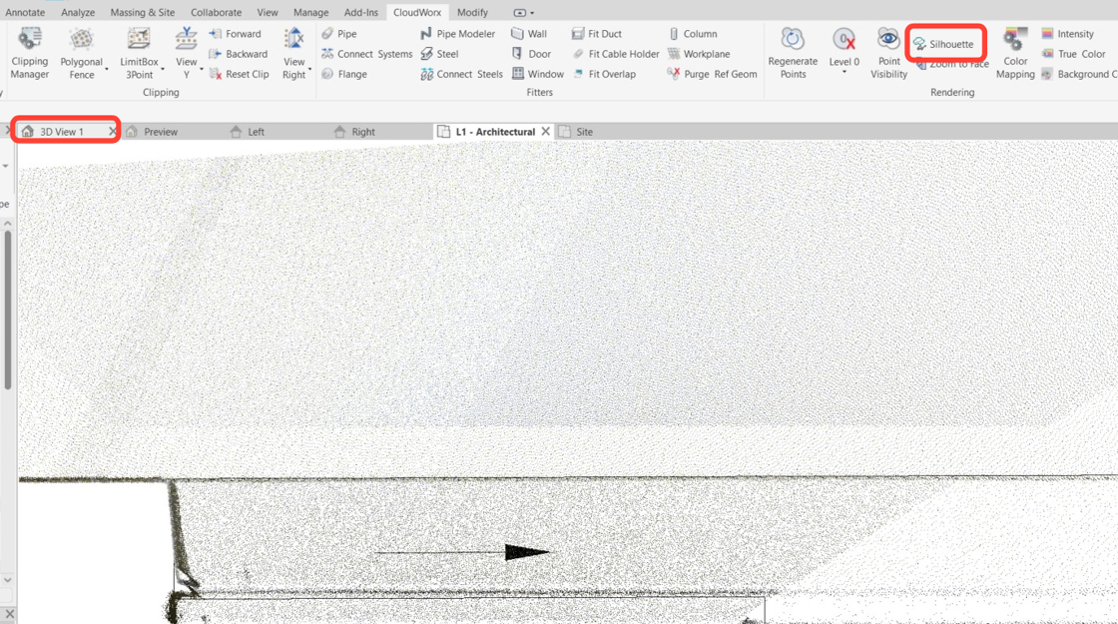Open the Background Color setting
The image size is (1118, 624).
coord(1081,73)
